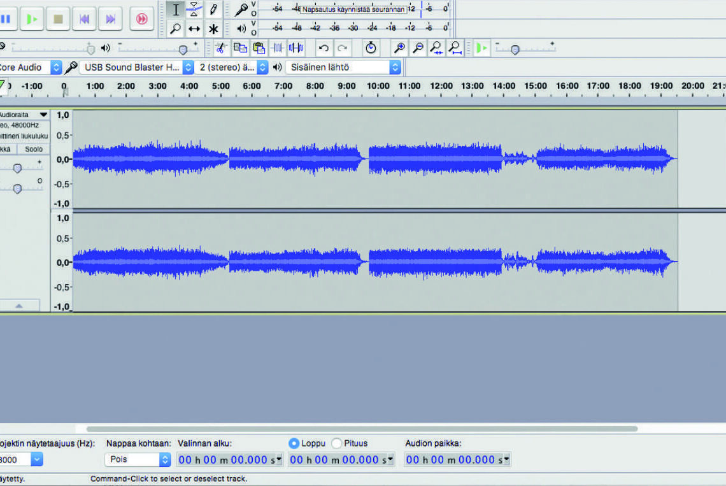Select the Loppu radio button
The height and width of the screenshot is (486, 726).
point(294,443)
